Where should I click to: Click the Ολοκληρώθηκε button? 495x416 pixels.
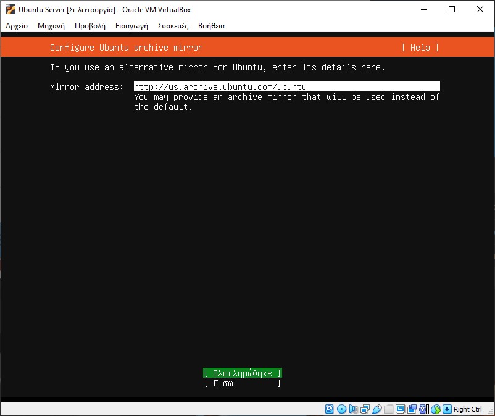243,373
